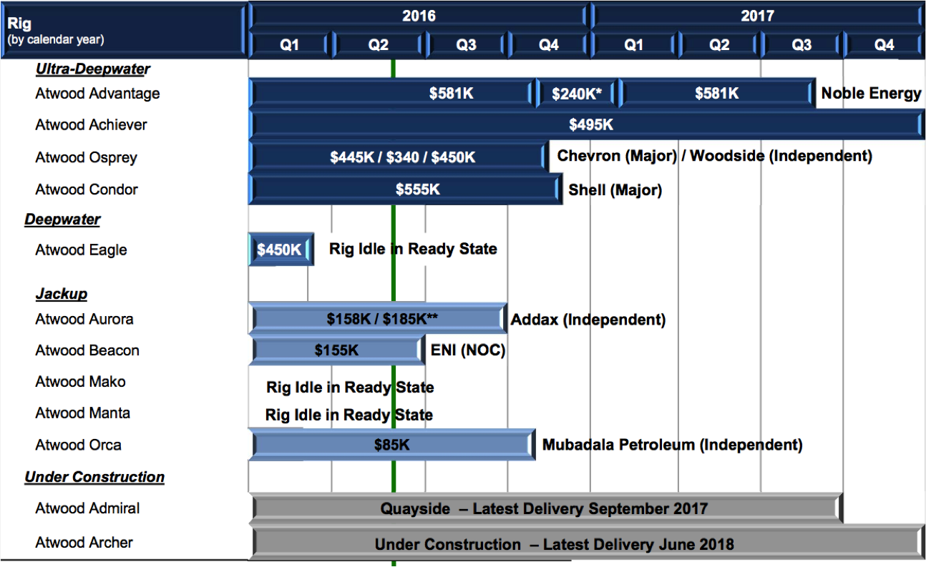Image resolution: width=926 pixels, height=567 pixels.
Task: Select the Mubadala Petroleum (Independent) label
Action: click(x=672, y=445)
